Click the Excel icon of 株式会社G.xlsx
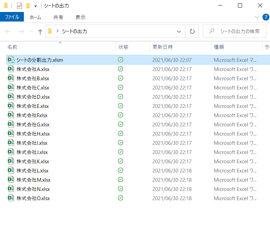The image size is (270, 236). point(11,124)
